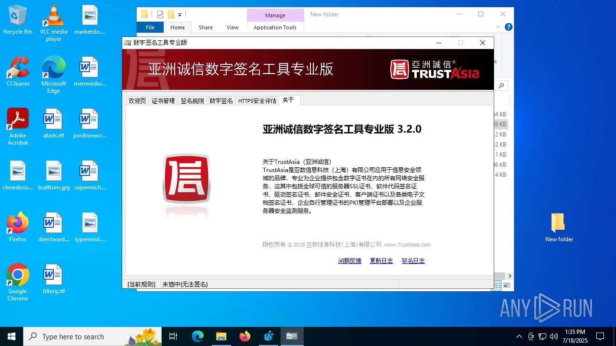Select the CCleaner desktop shortcut

click(18, 71)
